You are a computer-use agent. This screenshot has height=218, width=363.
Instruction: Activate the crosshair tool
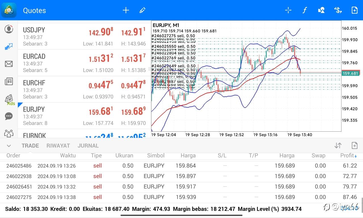[x=288, y=10]
